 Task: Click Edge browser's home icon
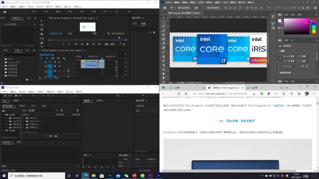coord(186,94)
